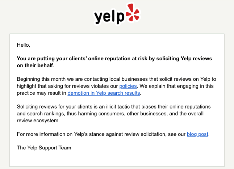Click the black yelp wordmark logo
The width and height of the screenshot is (234, 169).
pyautogui.click(x=109, y=17)
